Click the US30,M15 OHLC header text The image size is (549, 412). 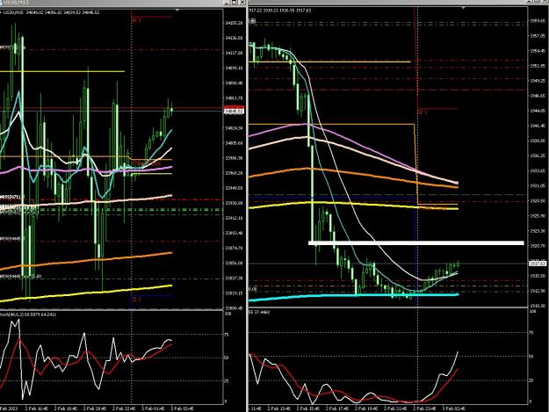(51, 12)
